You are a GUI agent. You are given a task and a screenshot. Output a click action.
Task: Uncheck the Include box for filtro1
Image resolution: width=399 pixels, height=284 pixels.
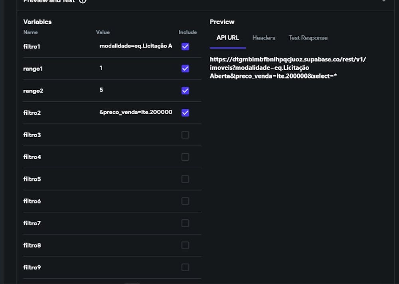tap(185, 47)
